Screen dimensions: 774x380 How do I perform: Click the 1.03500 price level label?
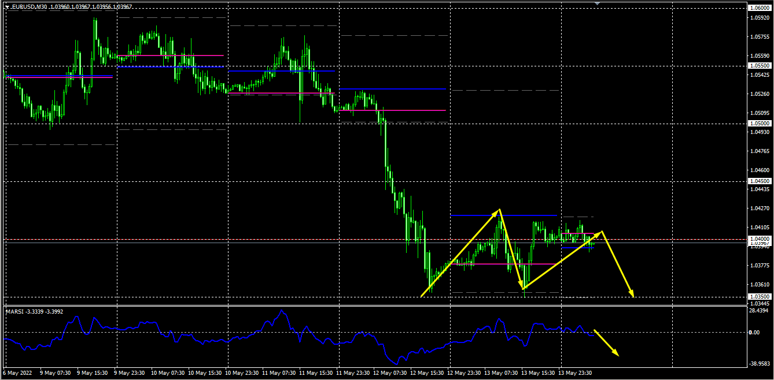coord(758,296)
